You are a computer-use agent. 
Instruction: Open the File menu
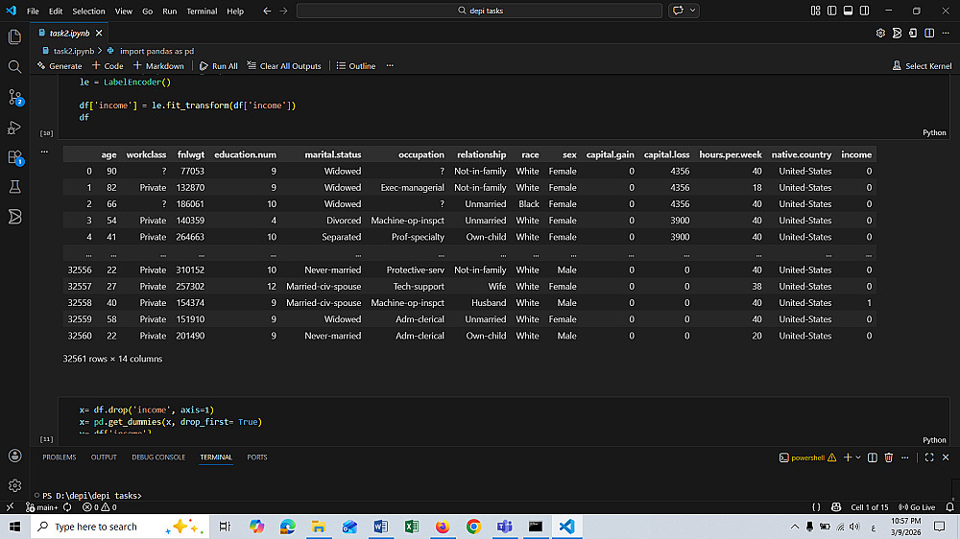(33, 11)
